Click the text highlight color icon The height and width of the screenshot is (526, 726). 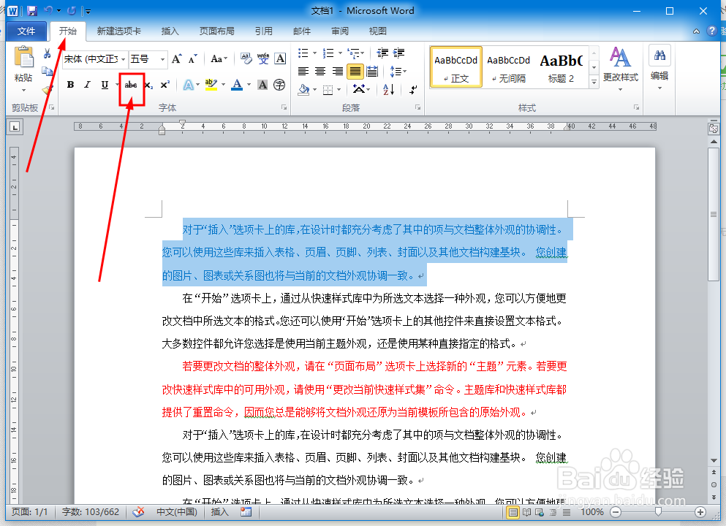(211, 85)
